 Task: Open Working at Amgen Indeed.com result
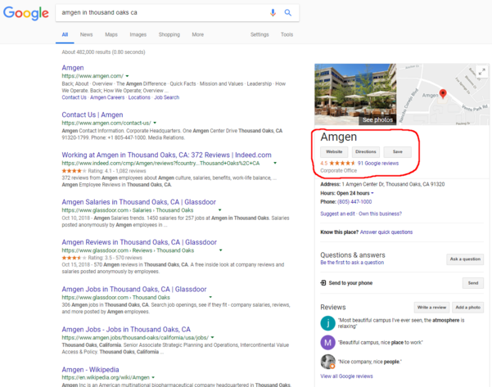coord(167,155)
